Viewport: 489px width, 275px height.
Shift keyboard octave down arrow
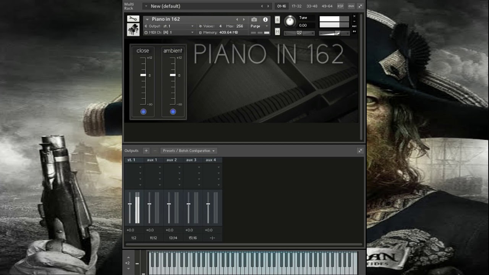128,269
